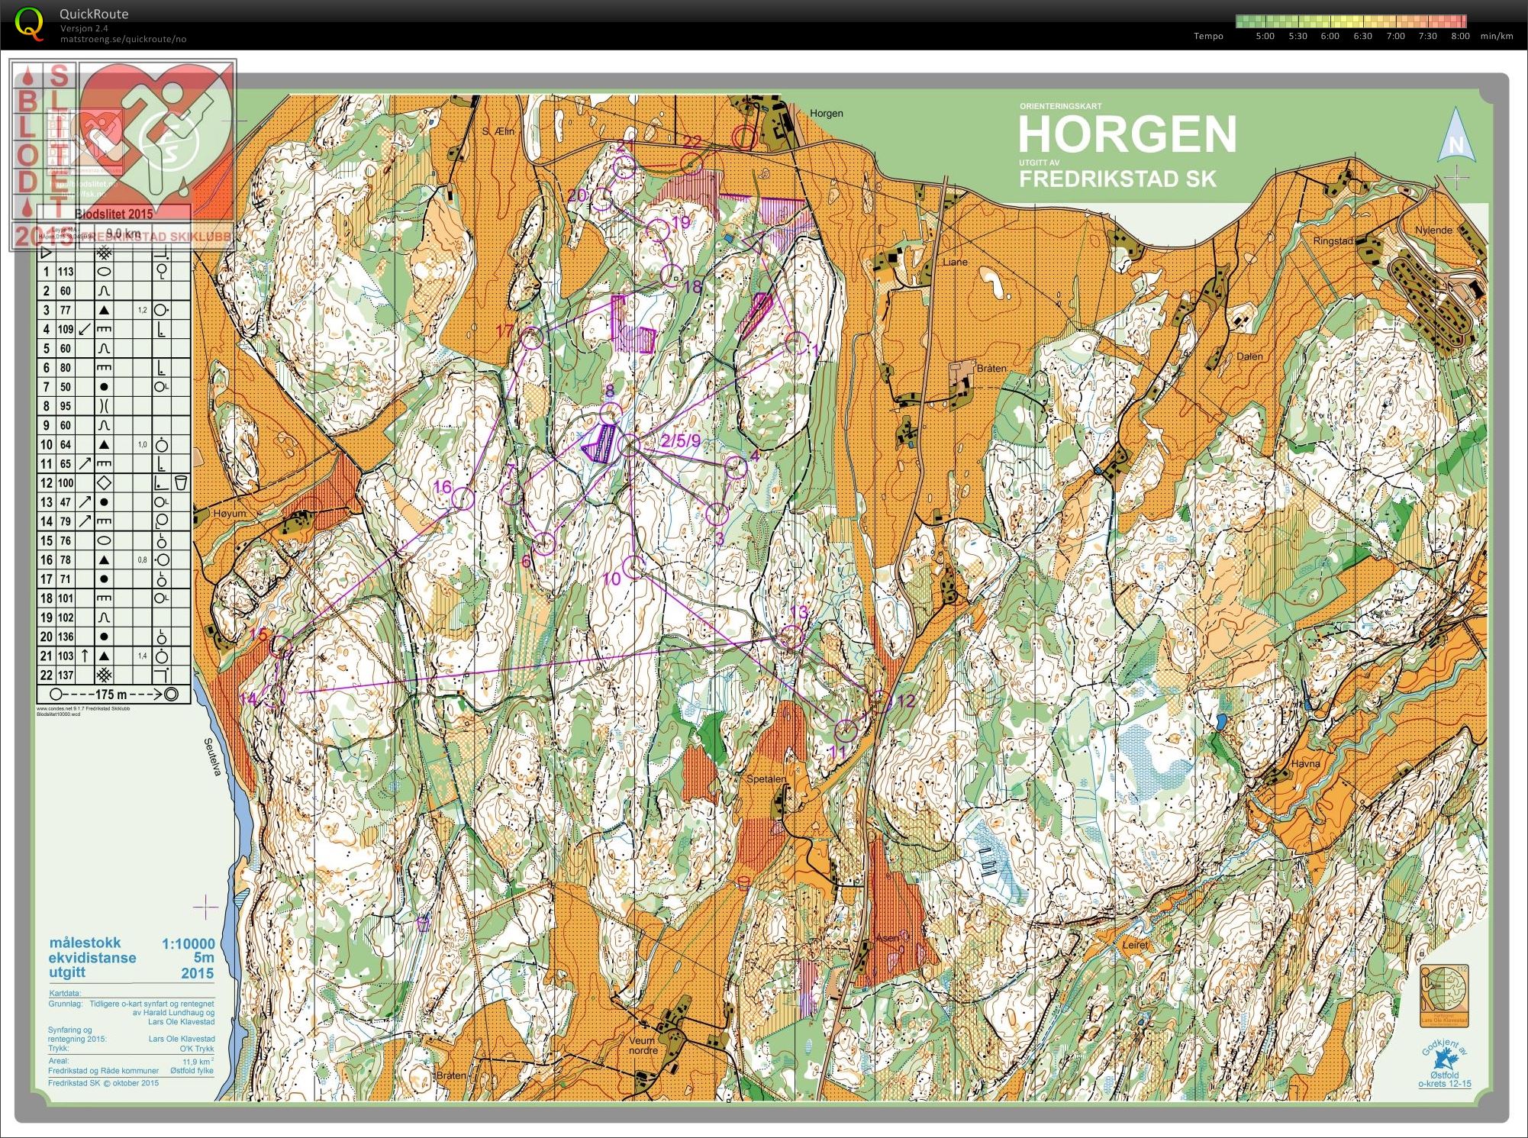
Task: Click the Høyum place name
Action: pyautogui.click(x=231, y=514)
